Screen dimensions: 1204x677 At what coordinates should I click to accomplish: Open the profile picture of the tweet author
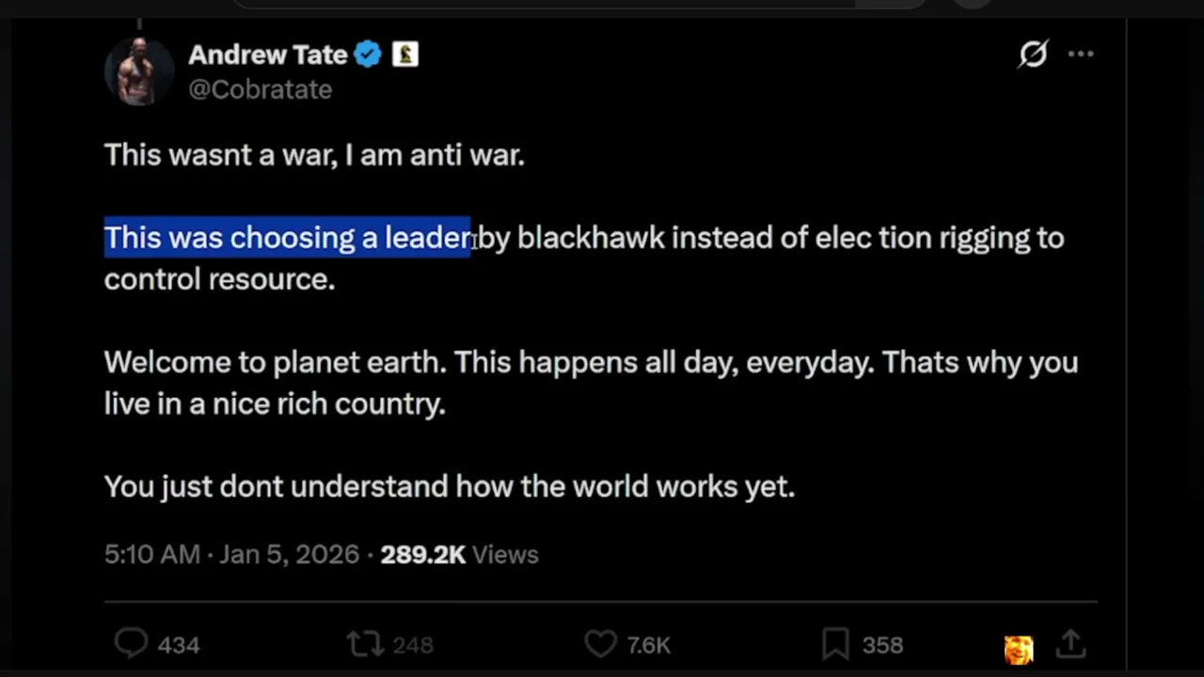point(139,71)
